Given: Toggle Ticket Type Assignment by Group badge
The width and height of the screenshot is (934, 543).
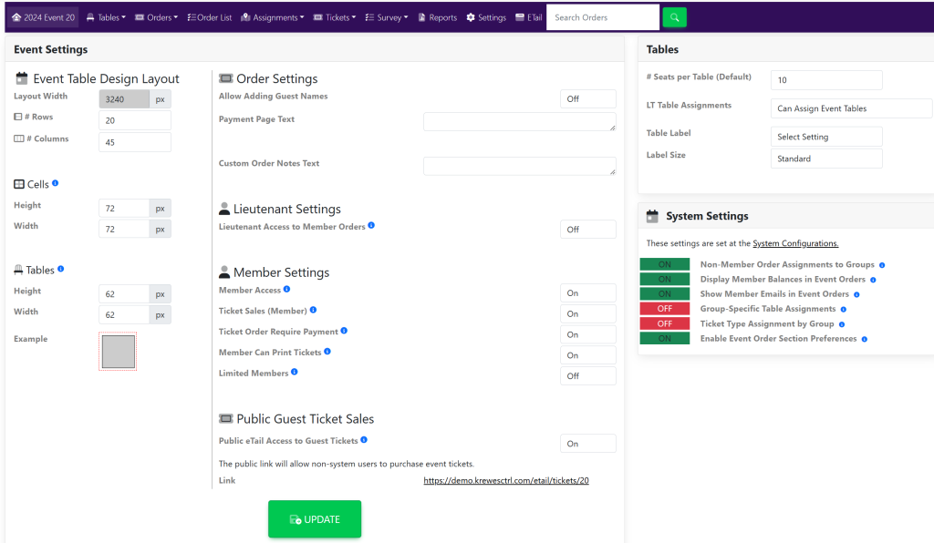Looking at the screenshot, I should [x=664, y=323].
